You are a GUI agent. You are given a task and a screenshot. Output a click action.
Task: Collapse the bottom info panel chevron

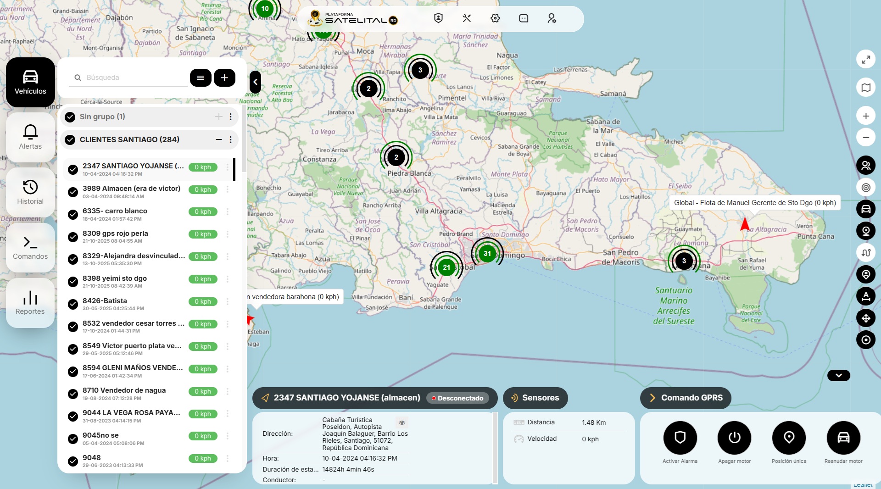[838, 375]
